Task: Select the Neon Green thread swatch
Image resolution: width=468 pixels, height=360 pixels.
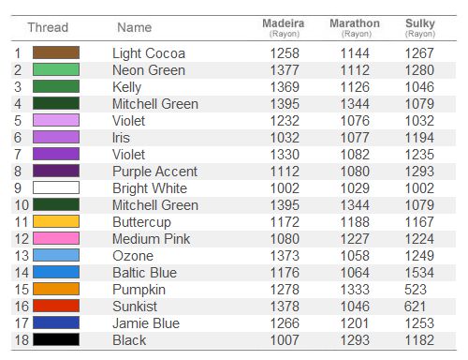Action: click(56, 69)
